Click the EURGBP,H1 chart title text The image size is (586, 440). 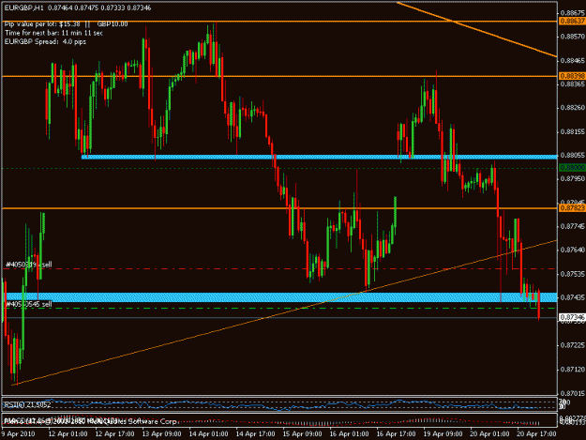[24, 8]
